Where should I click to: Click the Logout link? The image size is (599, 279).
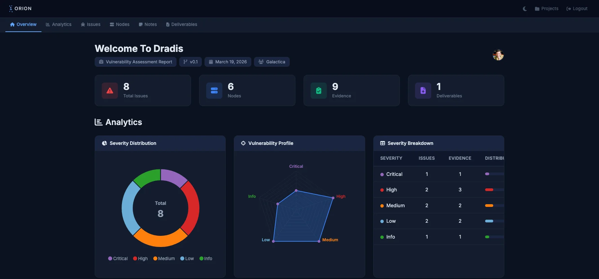click(577, 9)
